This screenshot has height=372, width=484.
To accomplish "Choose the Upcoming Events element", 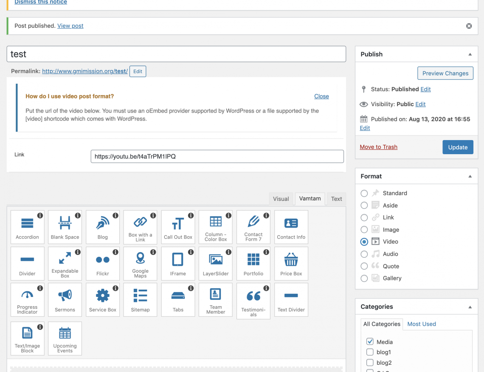I will click(65, 338).
